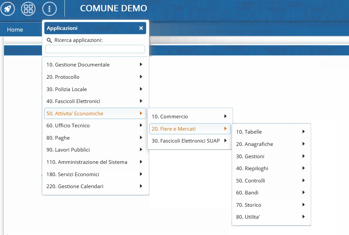Expand arrow next to 30. Polizia Locale
The image size is (349, 235).
141,89
